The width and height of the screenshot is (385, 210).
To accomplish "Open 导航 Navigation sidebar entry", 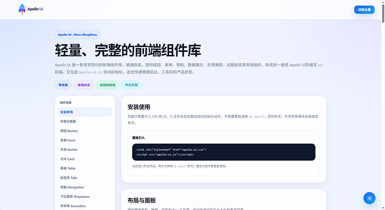I will [85, 187].
